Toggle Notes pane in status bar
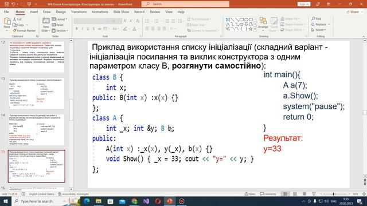This screenshot has width=367, height=206. pos(250,194)
